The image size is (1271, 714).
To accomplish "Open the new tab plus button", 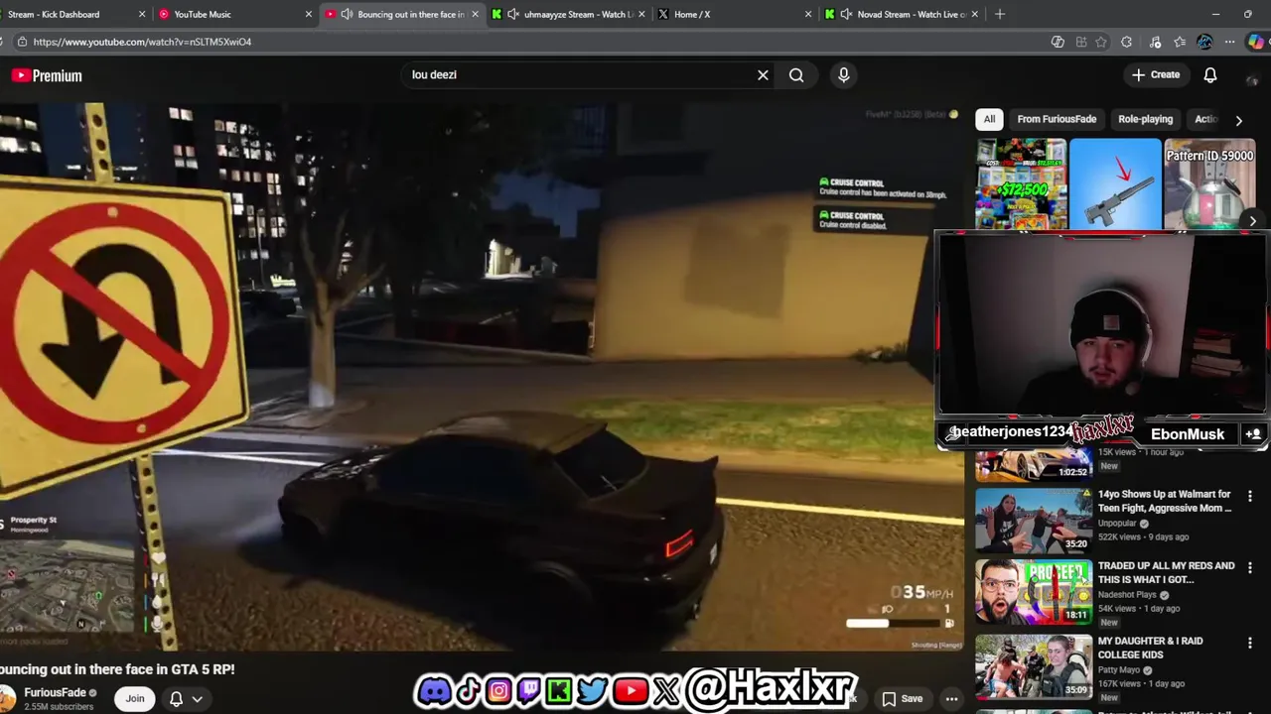I will (1000, 14).
